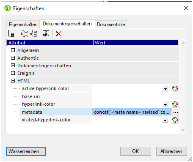
Task: Open color palette for visited-hyperlink-color
Action: (175, 120)
